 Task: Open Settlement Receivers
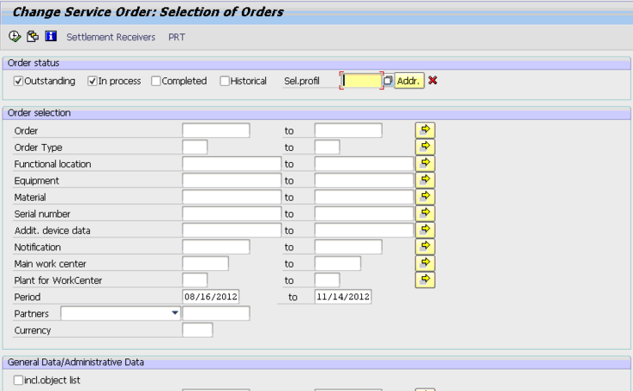point(111,37)
